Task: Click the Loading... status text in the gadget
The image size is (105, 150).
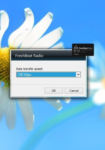Action: click(76, 54)
